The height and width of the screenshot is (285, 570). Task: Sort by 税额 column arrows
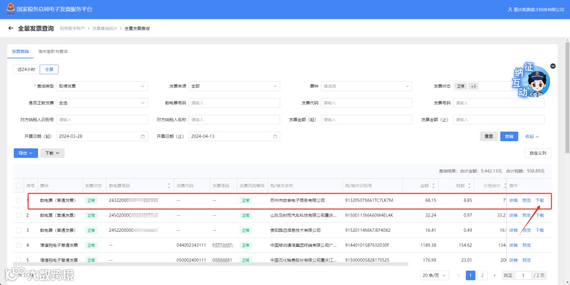point(469,186)
